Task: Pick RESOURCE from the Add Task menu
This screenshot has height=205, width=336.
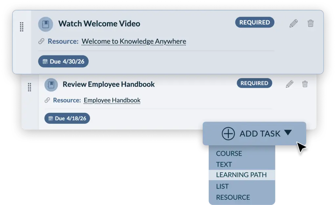Action: pos(233,197)
